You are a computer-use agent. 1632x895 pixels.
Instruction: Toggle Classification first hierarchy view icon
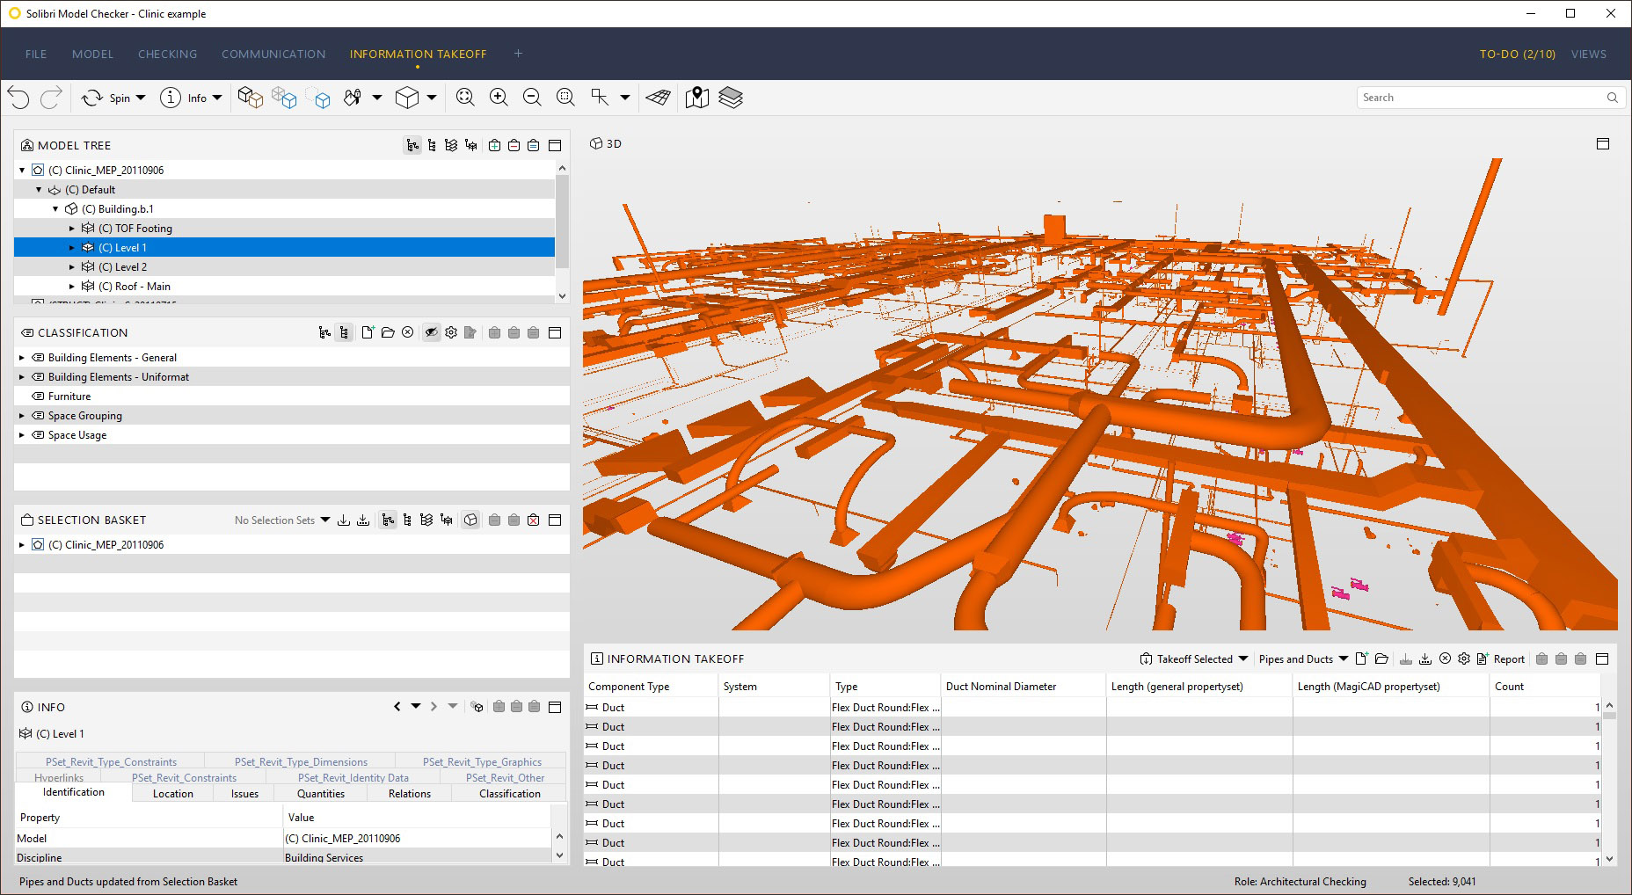pyautogui.click(x=324, y=332)
